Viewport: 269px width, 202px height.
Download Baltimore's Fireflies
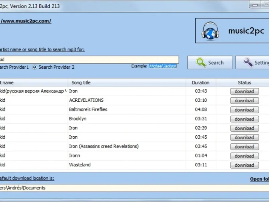click(244, 110)
